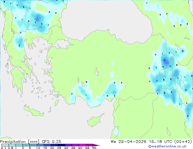Select dark navy legend swatch between 25 and 30
The width and height of the screenshot is (193, 149).
[x=61, y=145]
